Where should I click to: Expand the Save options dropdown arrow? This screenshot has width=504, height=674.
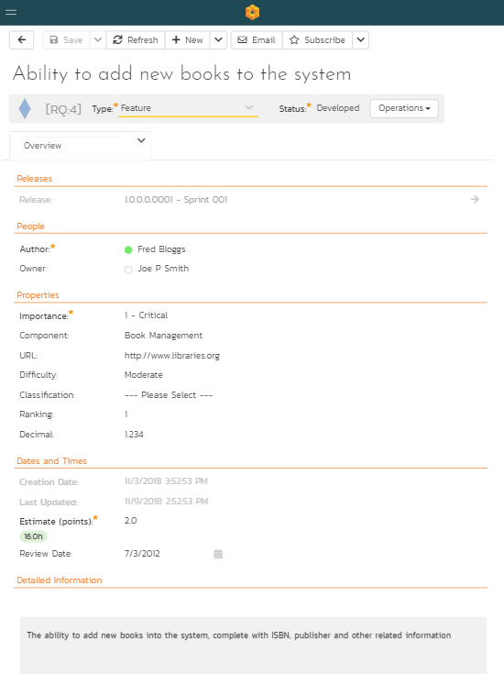(x=98, y=40)
